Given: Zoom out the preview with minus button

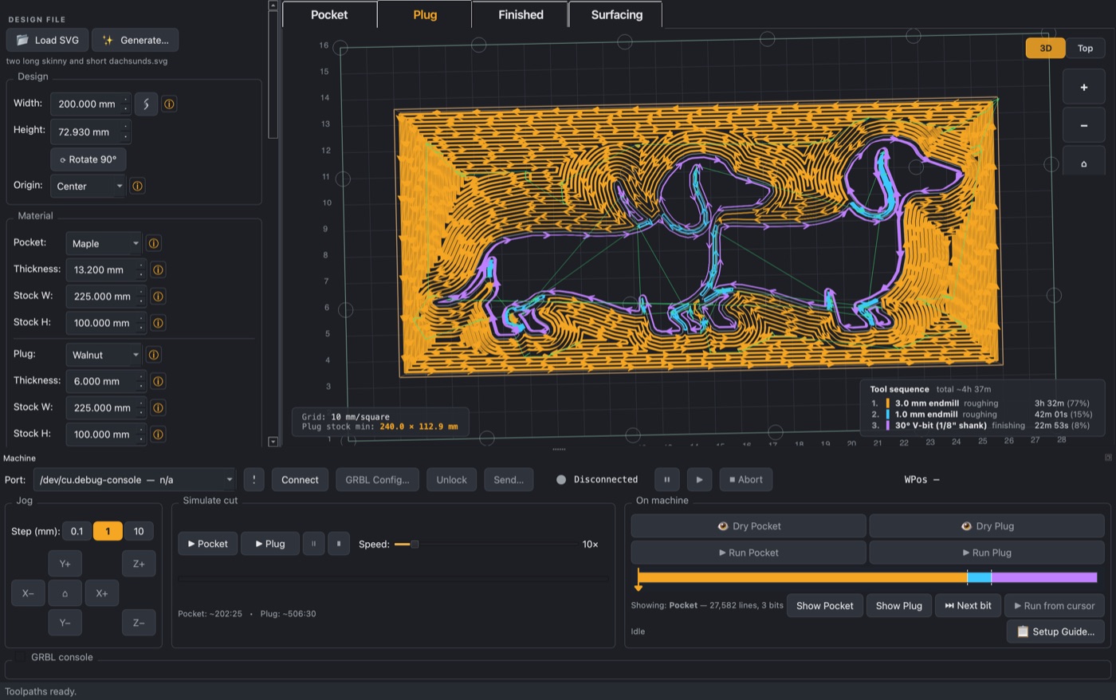Looking at the screenshot, I should coord(1083,125).
